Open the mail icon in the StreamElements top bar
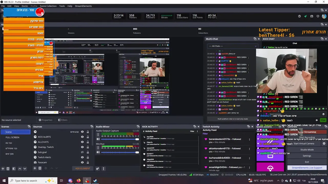The height and width of the screenshot is (184, 328). (x=312, y=16)
